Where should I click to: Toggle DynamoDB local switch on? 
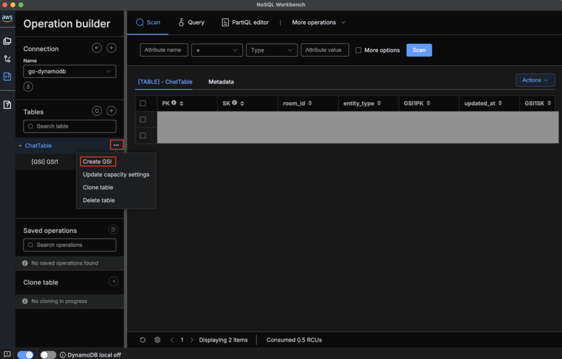click(48, 355)
